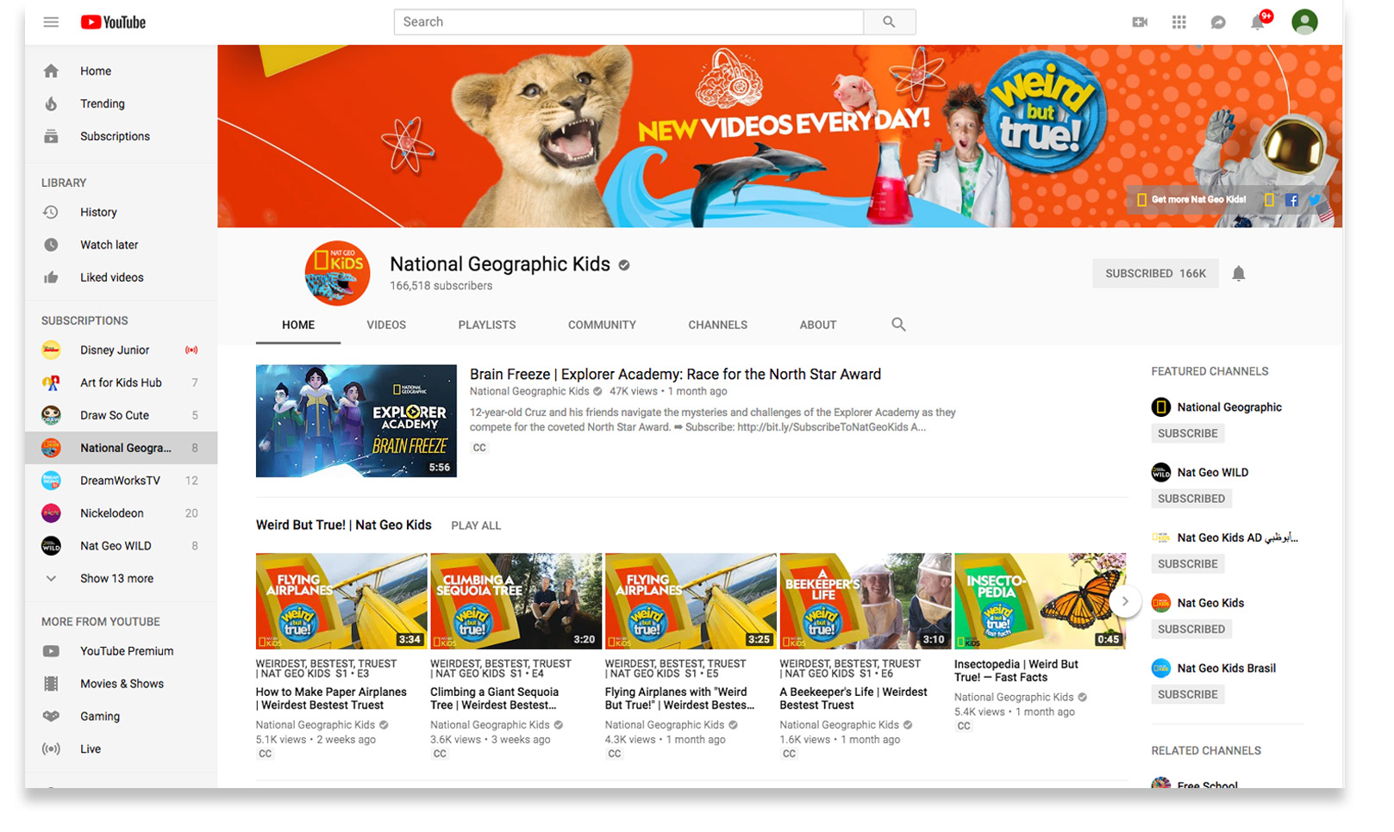This screenshot has height=832, width=1394.
Task: Open Movies & Shows
Action: coord(121,684)
